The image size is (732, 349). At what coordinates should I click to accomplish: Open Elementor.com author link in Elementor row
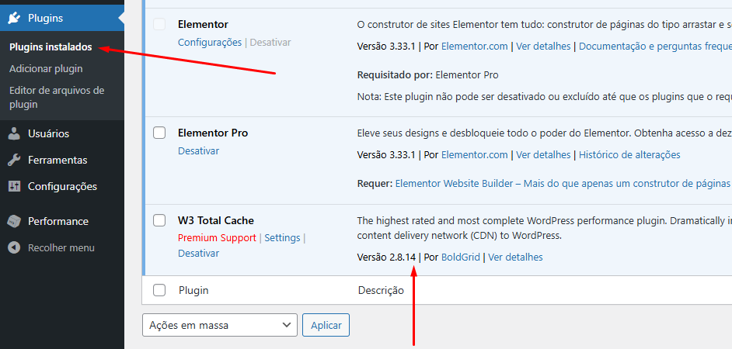point(474,47)
